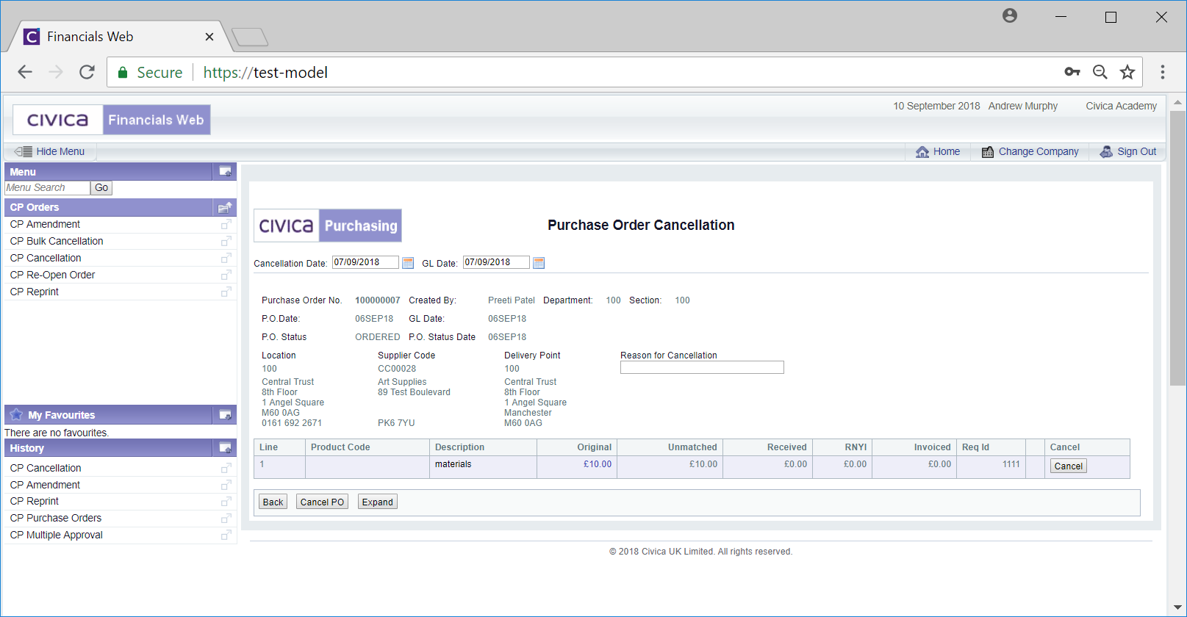Image resolution: width=1187 pixels, height=617 pixels.
Task: Open CP Bulk Cancellation in new window icon
Action: pos(226,241)
